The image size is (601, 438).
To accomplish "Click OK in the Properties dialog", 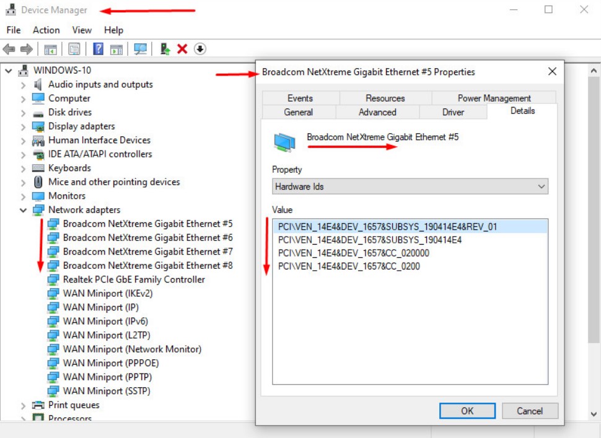I will click(x=467, y=411).
